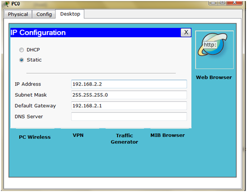Select the Static radio button
This screenshot has height=192, width=247.
[x=21, y=60]
